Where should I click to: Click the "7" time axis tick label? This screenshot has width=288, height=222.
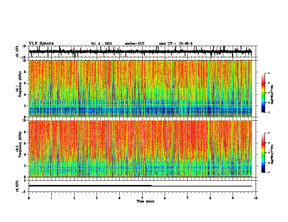(x=188, y=198)
